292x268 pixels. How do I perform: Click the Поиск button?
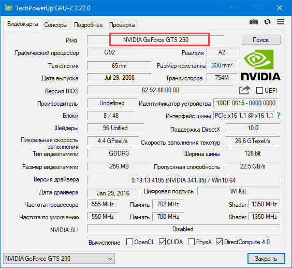[261, 40]
